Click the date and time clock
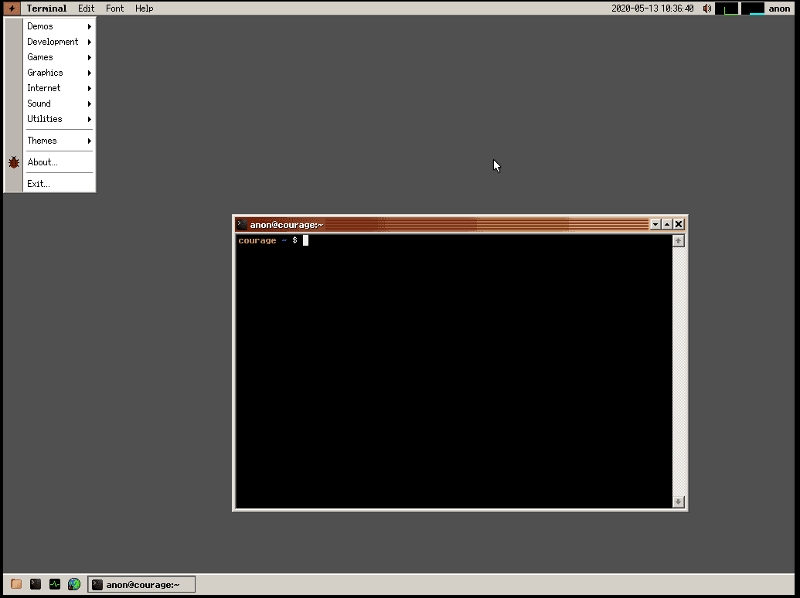This screenshot has height=598, width=800. pos(652,8)
